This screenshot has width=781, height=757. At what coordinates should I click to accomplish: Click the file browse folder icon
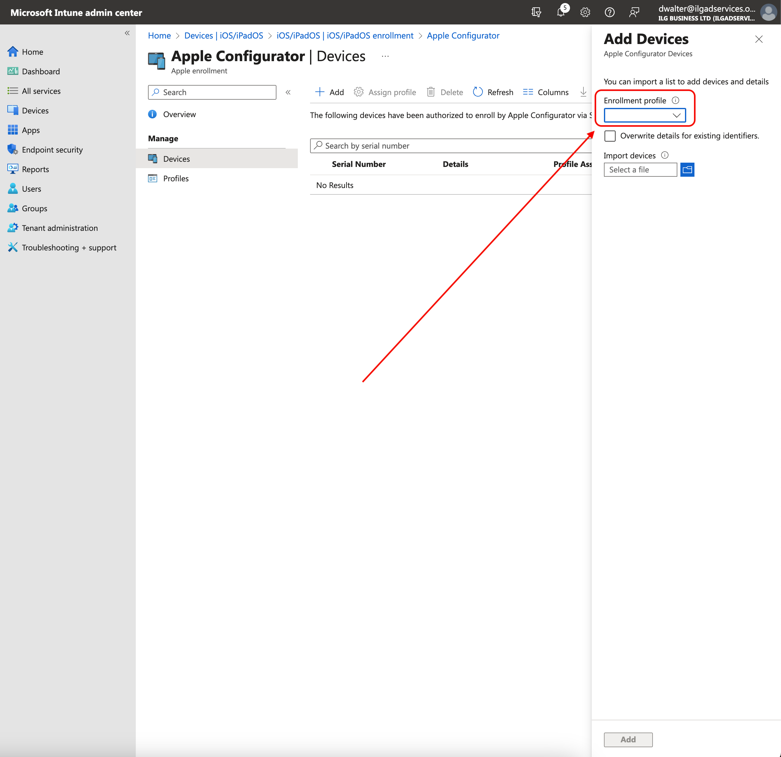pyautogui.click(x=687, y=170)
